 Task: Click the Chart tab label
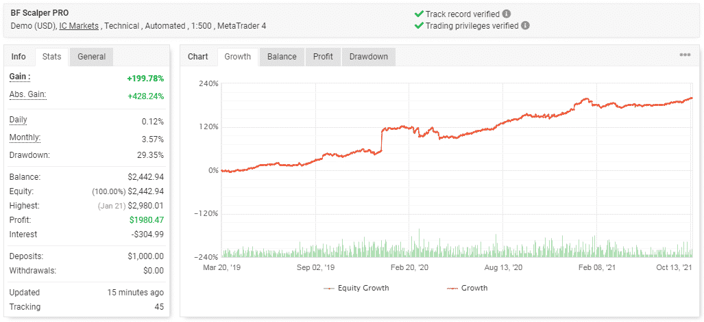click(x=198, y=57)
